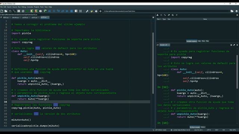
Task: Stop debugging with the blue square icon
Action: click(71, 11)
